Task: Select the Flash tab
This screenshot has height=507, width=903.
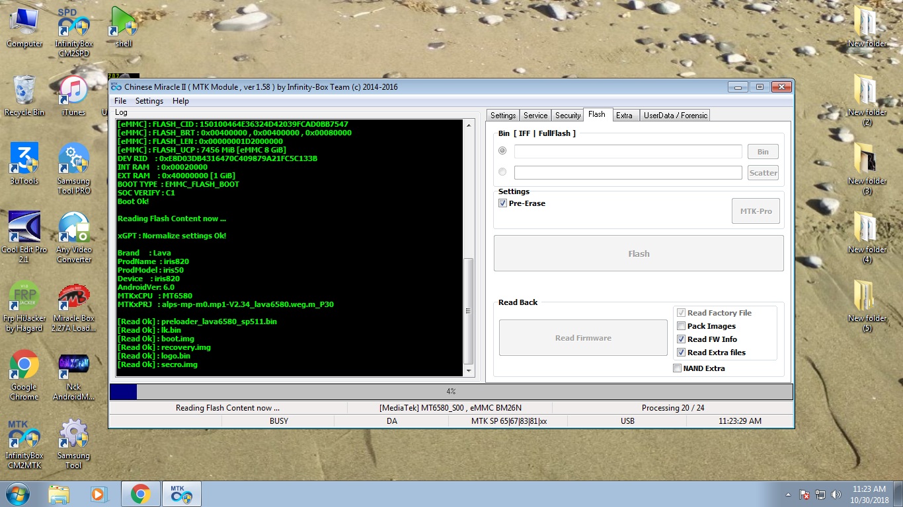Action: coord(597,114)
